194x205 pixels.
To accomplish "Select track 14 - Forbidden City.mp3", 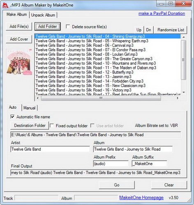I will [x=108, y=81].
